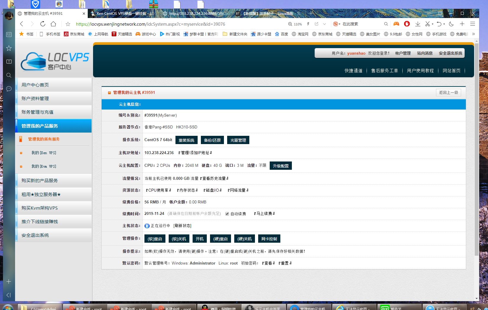Expand the screenshot tool dropdown arrow
The height and width of the screenshot is (310, 488).
click(x=432, y=24)
